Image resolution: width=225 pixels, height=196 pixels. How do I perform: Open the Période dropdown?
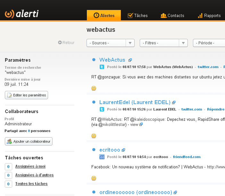(209, 43)
